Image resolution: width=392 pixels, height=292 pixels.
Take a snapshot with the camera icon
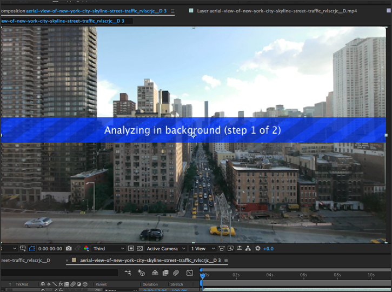point(69,248)
